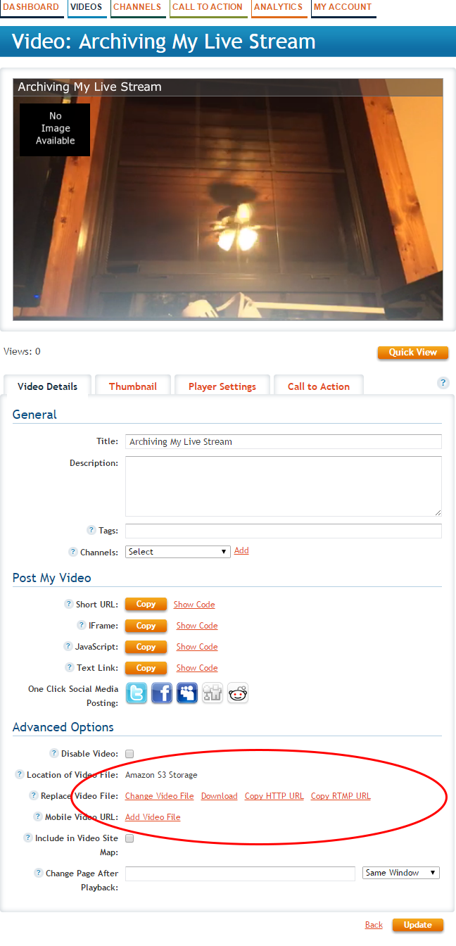Switch to the Thumbnail tab
This screenshot has height=946, width=456.
pos(133,386)
